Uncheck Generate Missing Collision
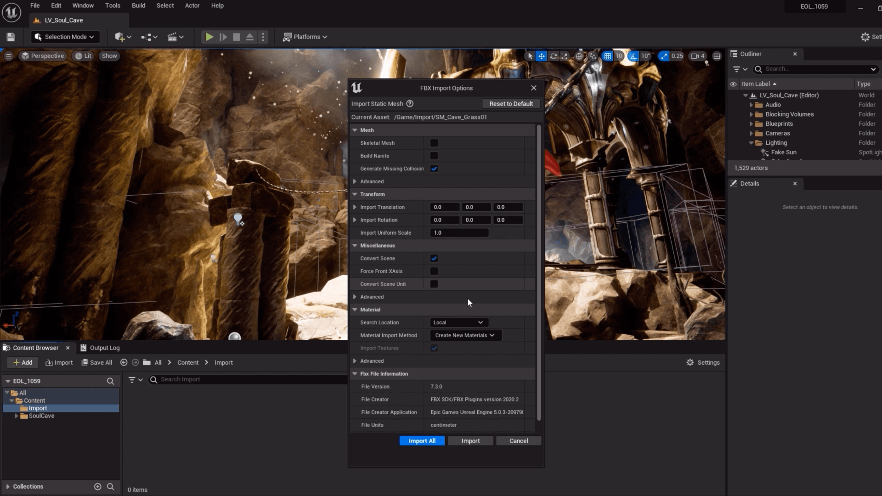 coord(434,169)
